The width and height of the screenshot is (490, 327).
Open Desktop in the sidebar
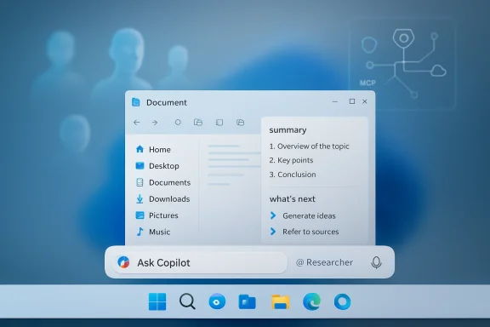click(157, 166)
